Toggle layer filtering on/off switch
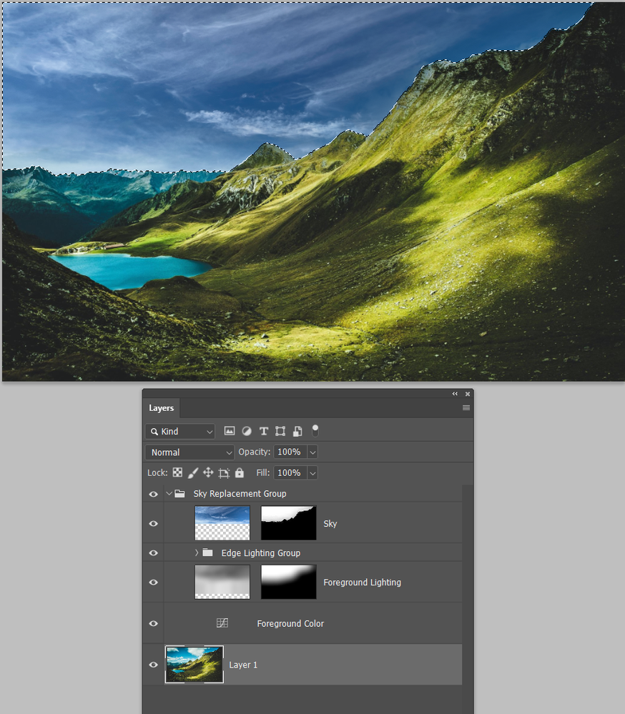This screenshot has width=625, height=714. (315, 430)
